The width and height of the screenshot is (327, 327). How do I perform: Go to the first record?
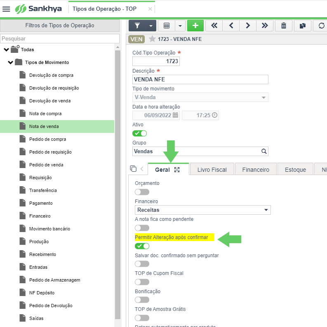(214, 26)
